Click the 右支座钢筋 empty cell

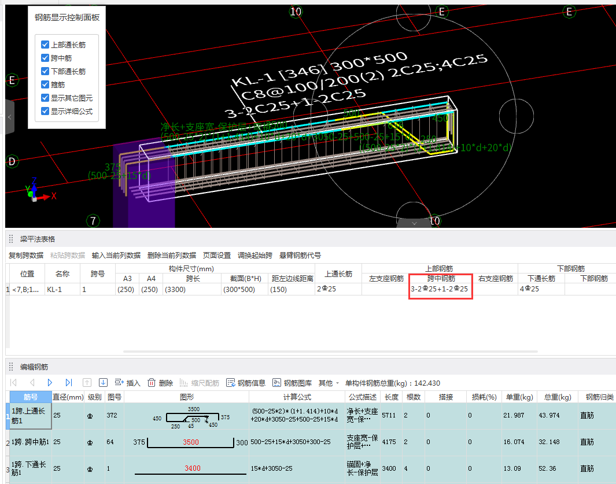coord(495,289)
